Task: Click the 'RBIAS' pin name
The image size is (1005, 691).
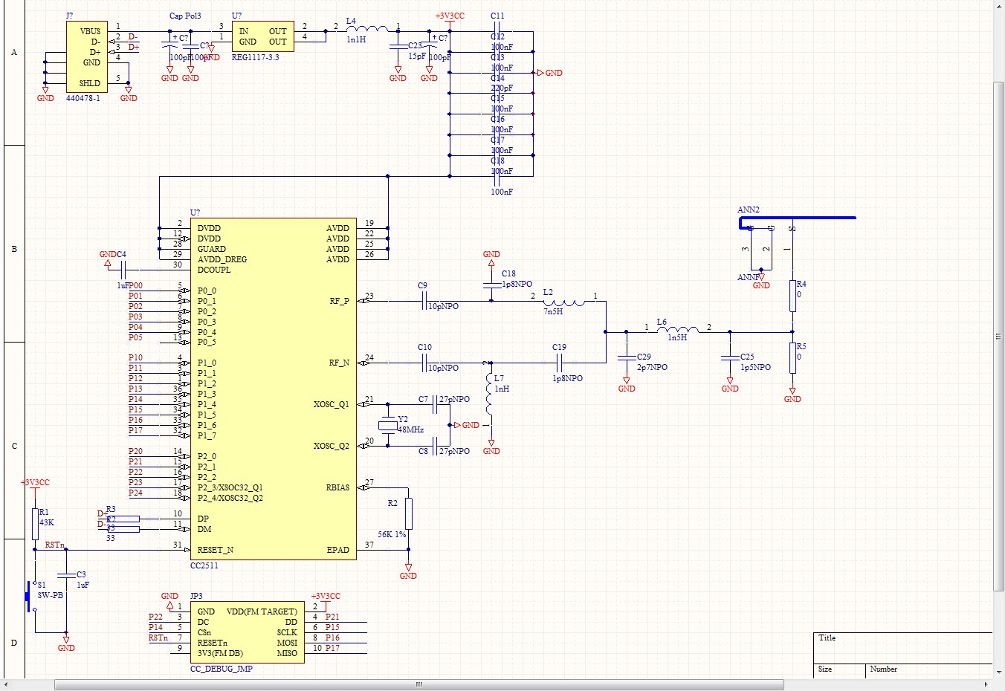Action: coord(337,487)
